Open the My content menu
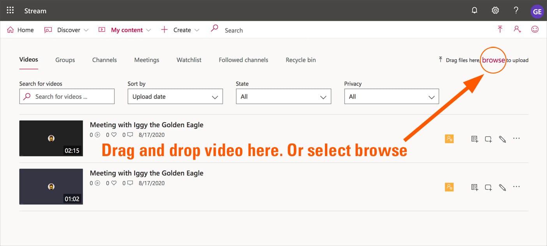 pos(127,30)
